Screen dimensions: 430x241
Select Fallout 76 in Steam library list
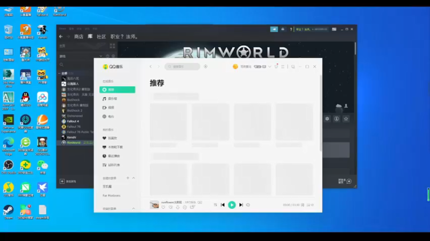coord(74,126)
